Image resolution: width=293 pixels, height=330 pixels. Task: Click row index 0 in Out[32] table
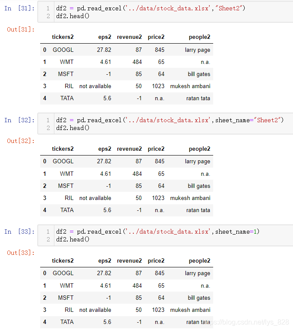click(x=44, y=162)
